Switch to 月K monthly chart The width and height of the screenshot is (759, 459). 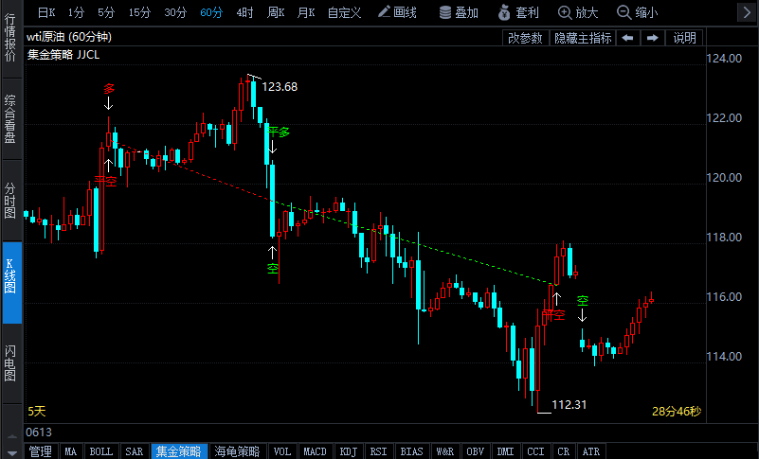pyautogui.click(x=306, y=12)
